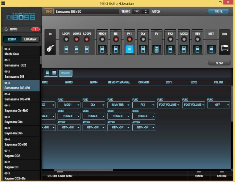235x182 pixels.
Task: Open the CURNUM ACTION dropdown OFF->ON
Action: (144, 128)
